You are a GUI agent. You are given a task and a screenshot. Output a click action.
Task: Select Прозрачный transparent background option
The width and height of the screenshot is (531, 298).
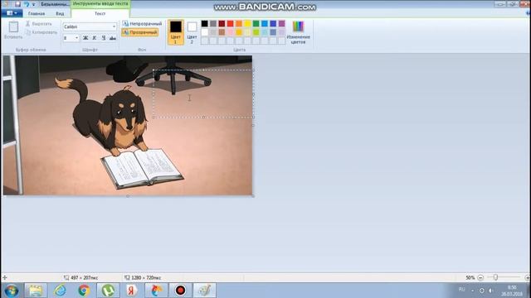click(140, 32)
